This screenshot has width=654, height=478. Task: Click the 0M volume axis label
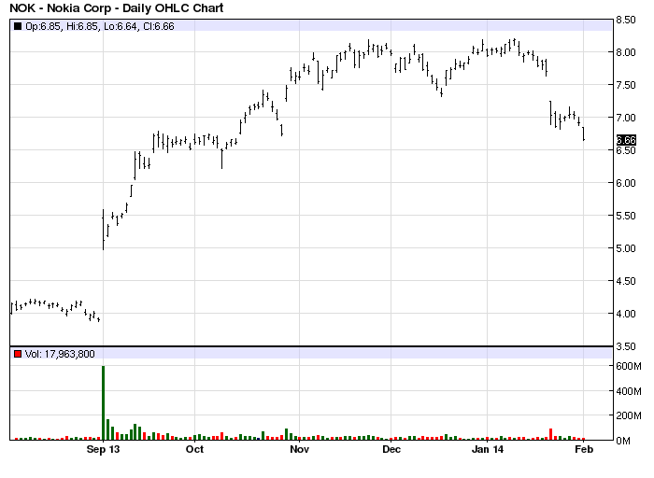coord(623,441)
